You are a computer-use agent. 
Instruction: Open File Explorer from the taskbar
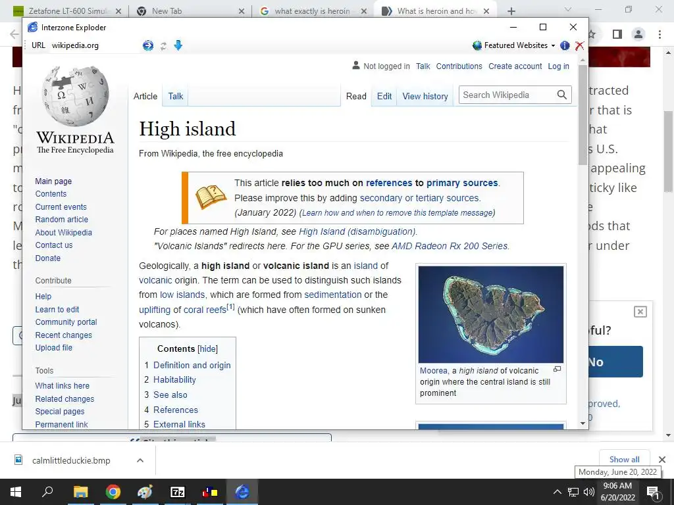tap(80, 492)
